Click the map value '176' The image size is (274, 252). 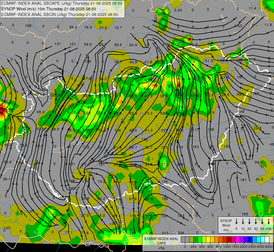pyautogui.click(x=149, y=233)
